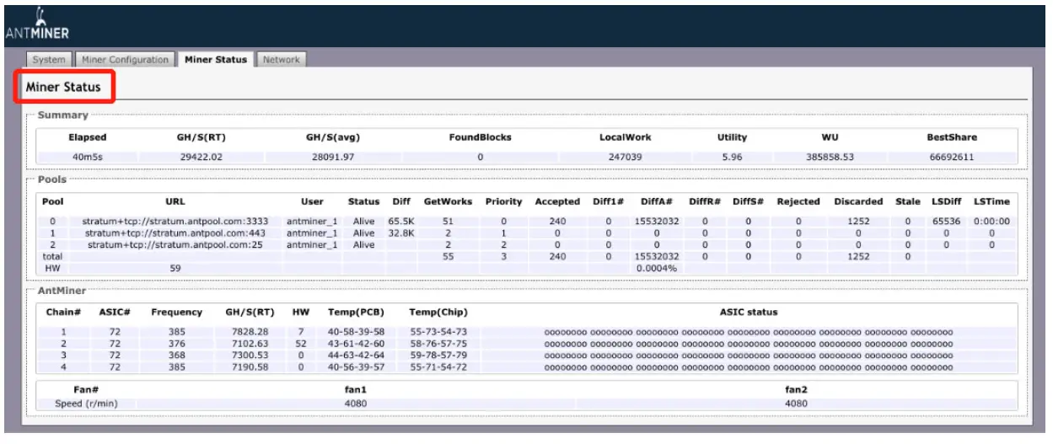Viewport: 1053px width, 444px height.
Task: Select the Miner Status tab
Action: (x=216, y=60)
